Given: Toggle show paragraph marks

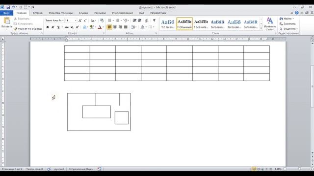Looking at the screenshot, I should pos(154,21).
